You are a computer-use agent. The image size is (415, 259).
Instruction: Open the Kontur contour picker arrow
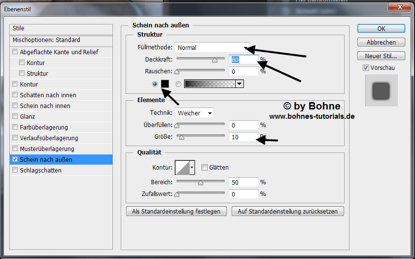point(192,168)
